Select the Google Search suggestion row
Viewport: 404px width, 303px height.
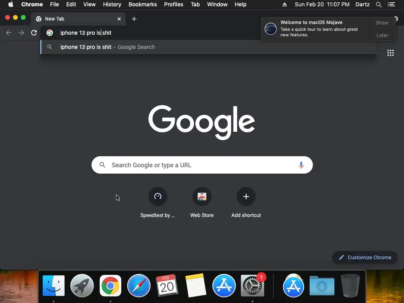pyautogui.click(x=208, y=47)
